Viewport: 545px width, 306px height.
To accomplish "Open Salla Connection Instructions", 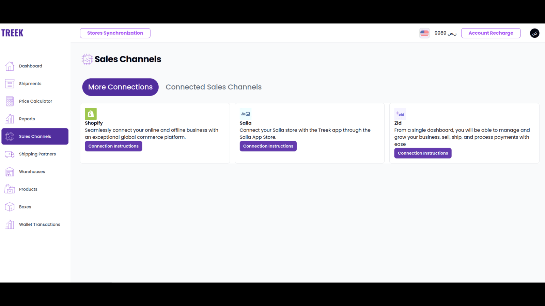I will click(x=268, y=146).
